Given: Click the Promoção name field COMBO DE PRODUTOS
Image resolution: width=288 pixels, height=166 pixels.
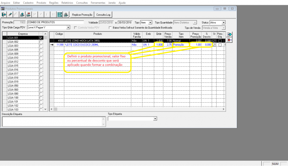Looking at the screenshot, I should (56, 22).
